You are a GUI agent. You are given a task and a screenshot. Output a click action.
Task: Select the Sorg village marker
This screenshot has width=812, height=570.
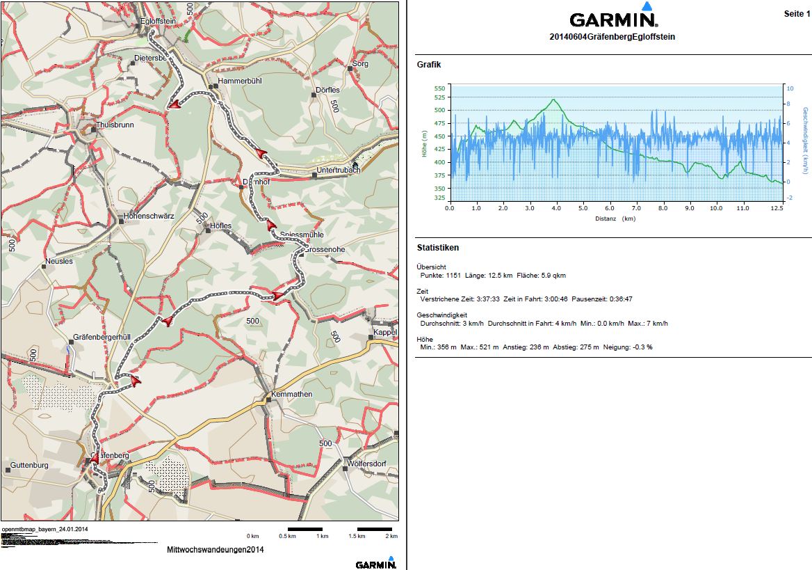(x=349, y=68)
